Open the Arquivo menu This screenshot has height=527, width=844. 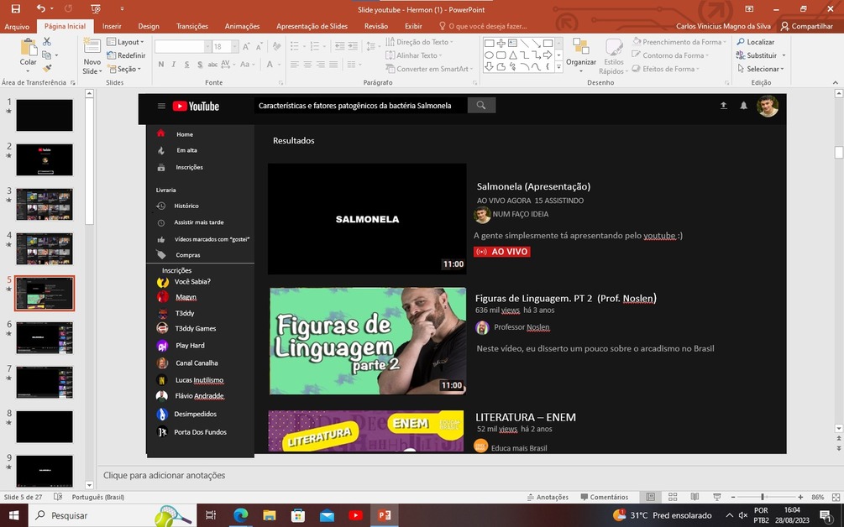(x=17, y=26)
